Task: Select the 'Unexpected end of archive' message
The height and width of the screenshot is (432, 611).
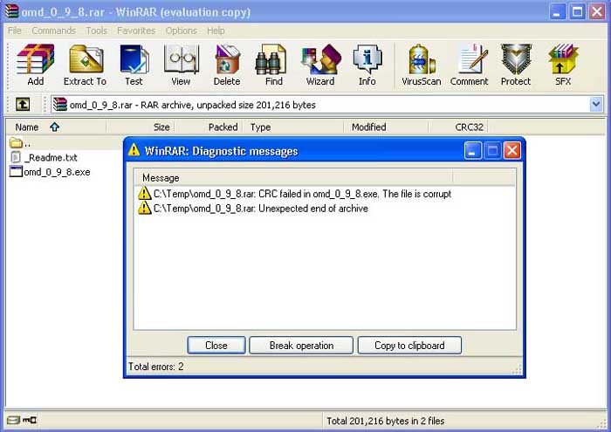Action: tap(253, 209)
